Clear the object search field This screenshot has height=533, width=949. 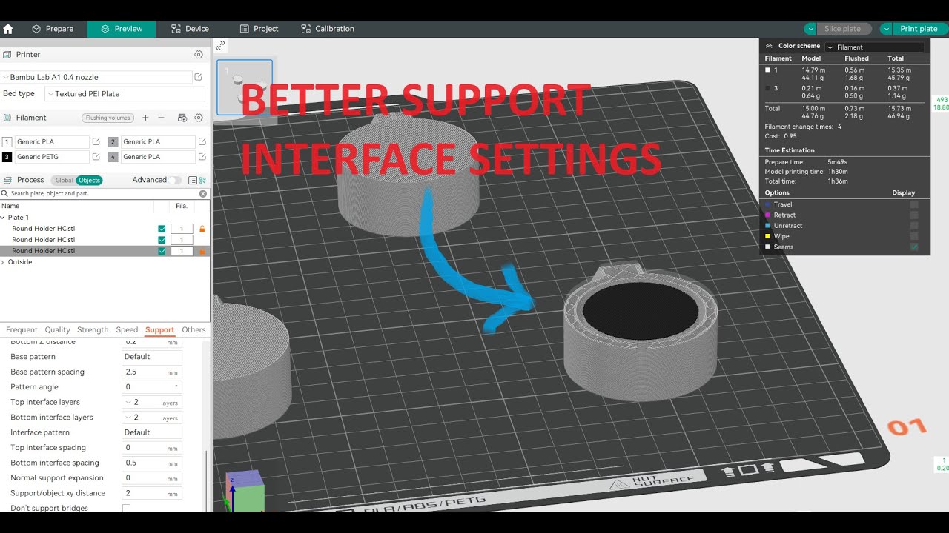tap(203, 194)
